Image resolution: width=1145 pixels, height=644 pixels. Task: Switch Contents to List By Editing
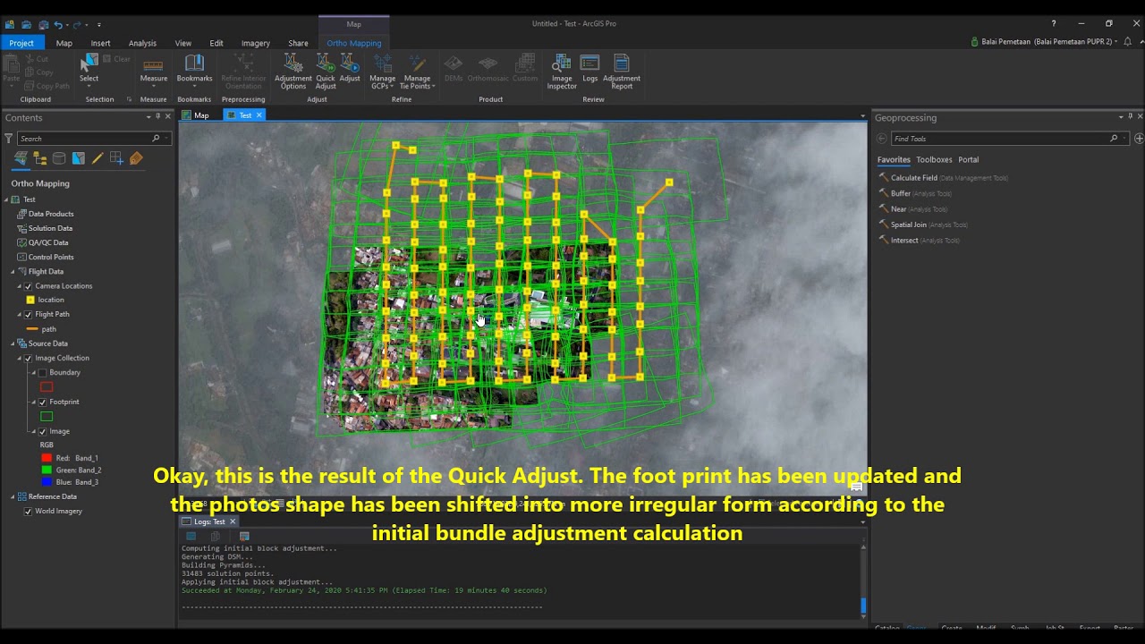tap(98, 158)
